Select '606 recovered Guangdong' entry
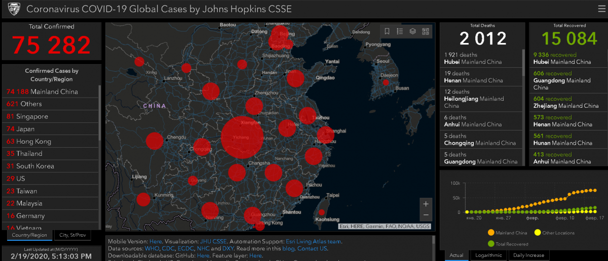 coord(567,80)
